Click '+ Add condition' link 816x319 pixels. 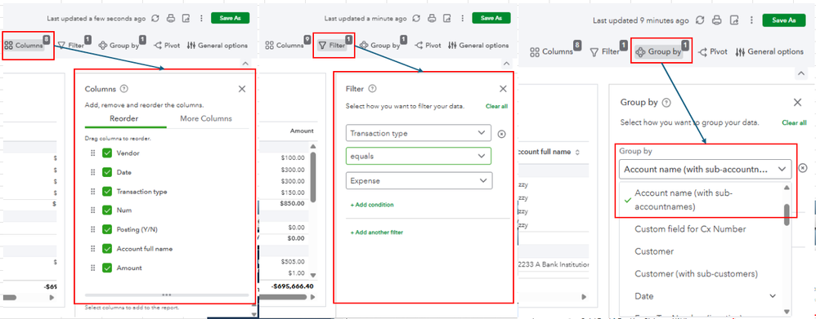tap(371, 205)
